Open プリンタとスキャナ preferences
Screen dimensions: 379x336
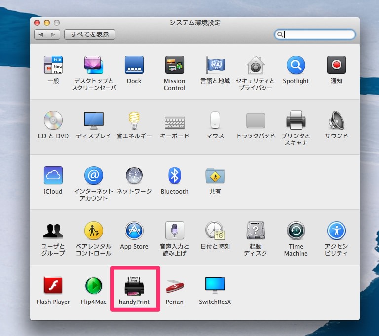coord(296,120)
